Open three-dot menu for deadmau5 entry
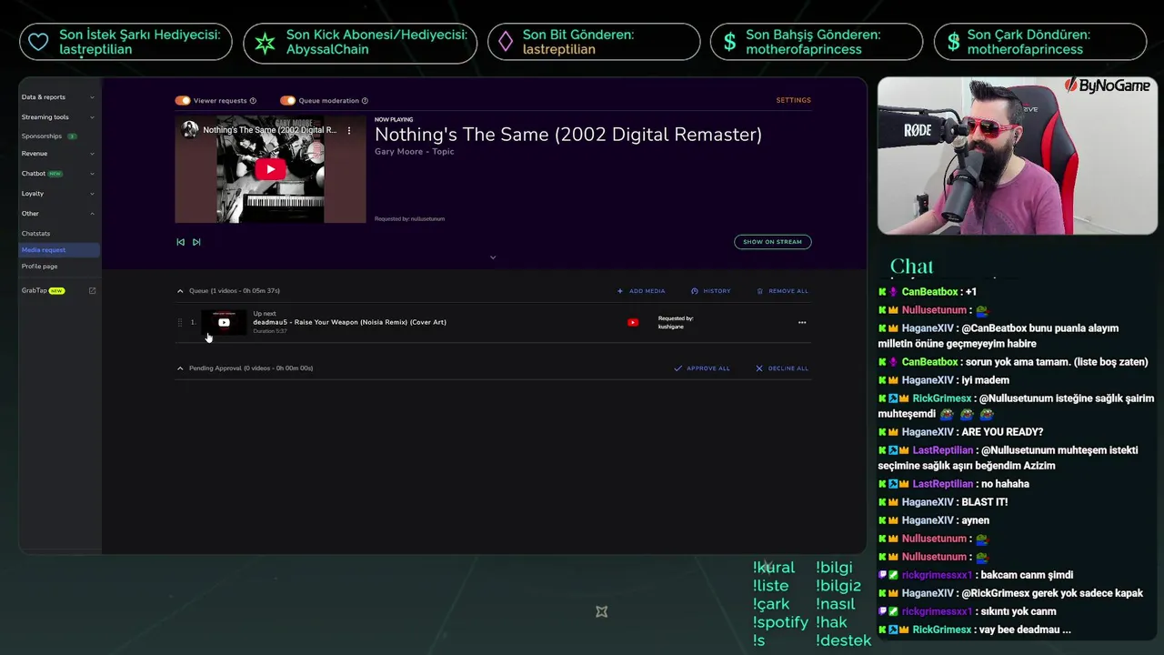The width and height of the screenshot is (1164, 655). pos(802,322)
